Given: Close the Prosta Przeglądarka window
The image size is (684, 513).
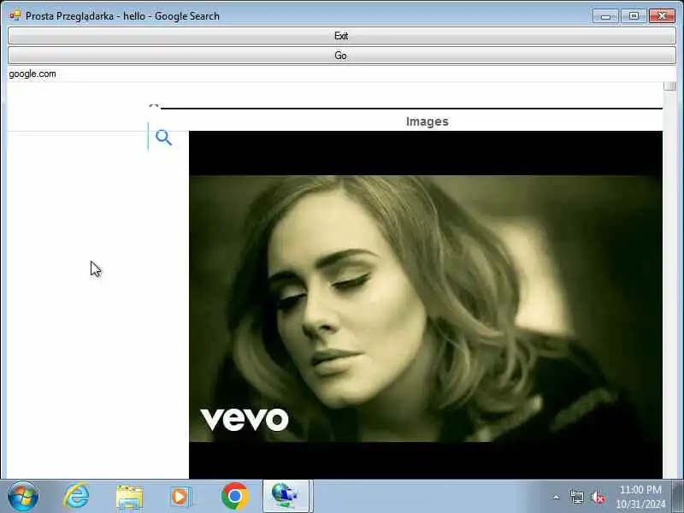Looking at the screenshot, I should coord(662,16).
